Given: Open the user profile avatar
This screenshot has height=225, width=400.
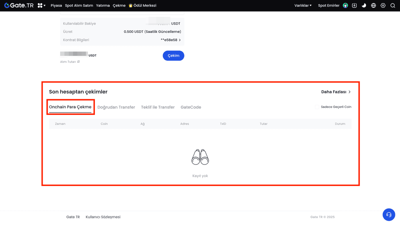Looking at the screenshot, I should click(x=345, y=5).
